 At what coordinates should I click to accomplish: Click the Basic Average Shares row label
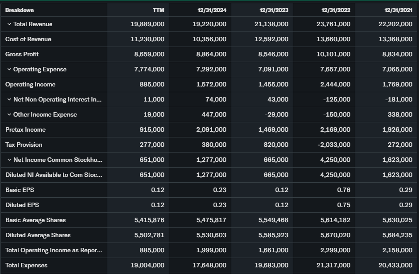click(35, 220)
